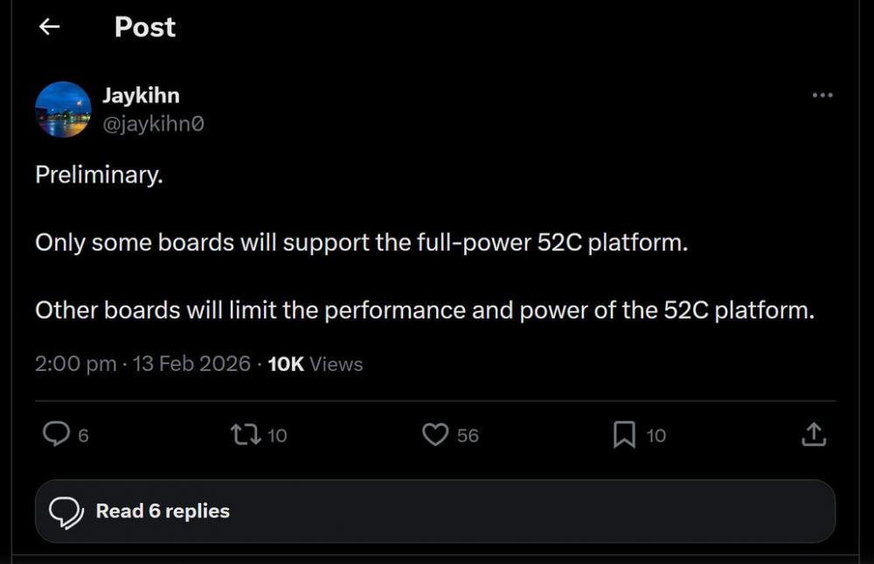
Task: Click the post text starting with Preliminary
Action: point(99,175)
